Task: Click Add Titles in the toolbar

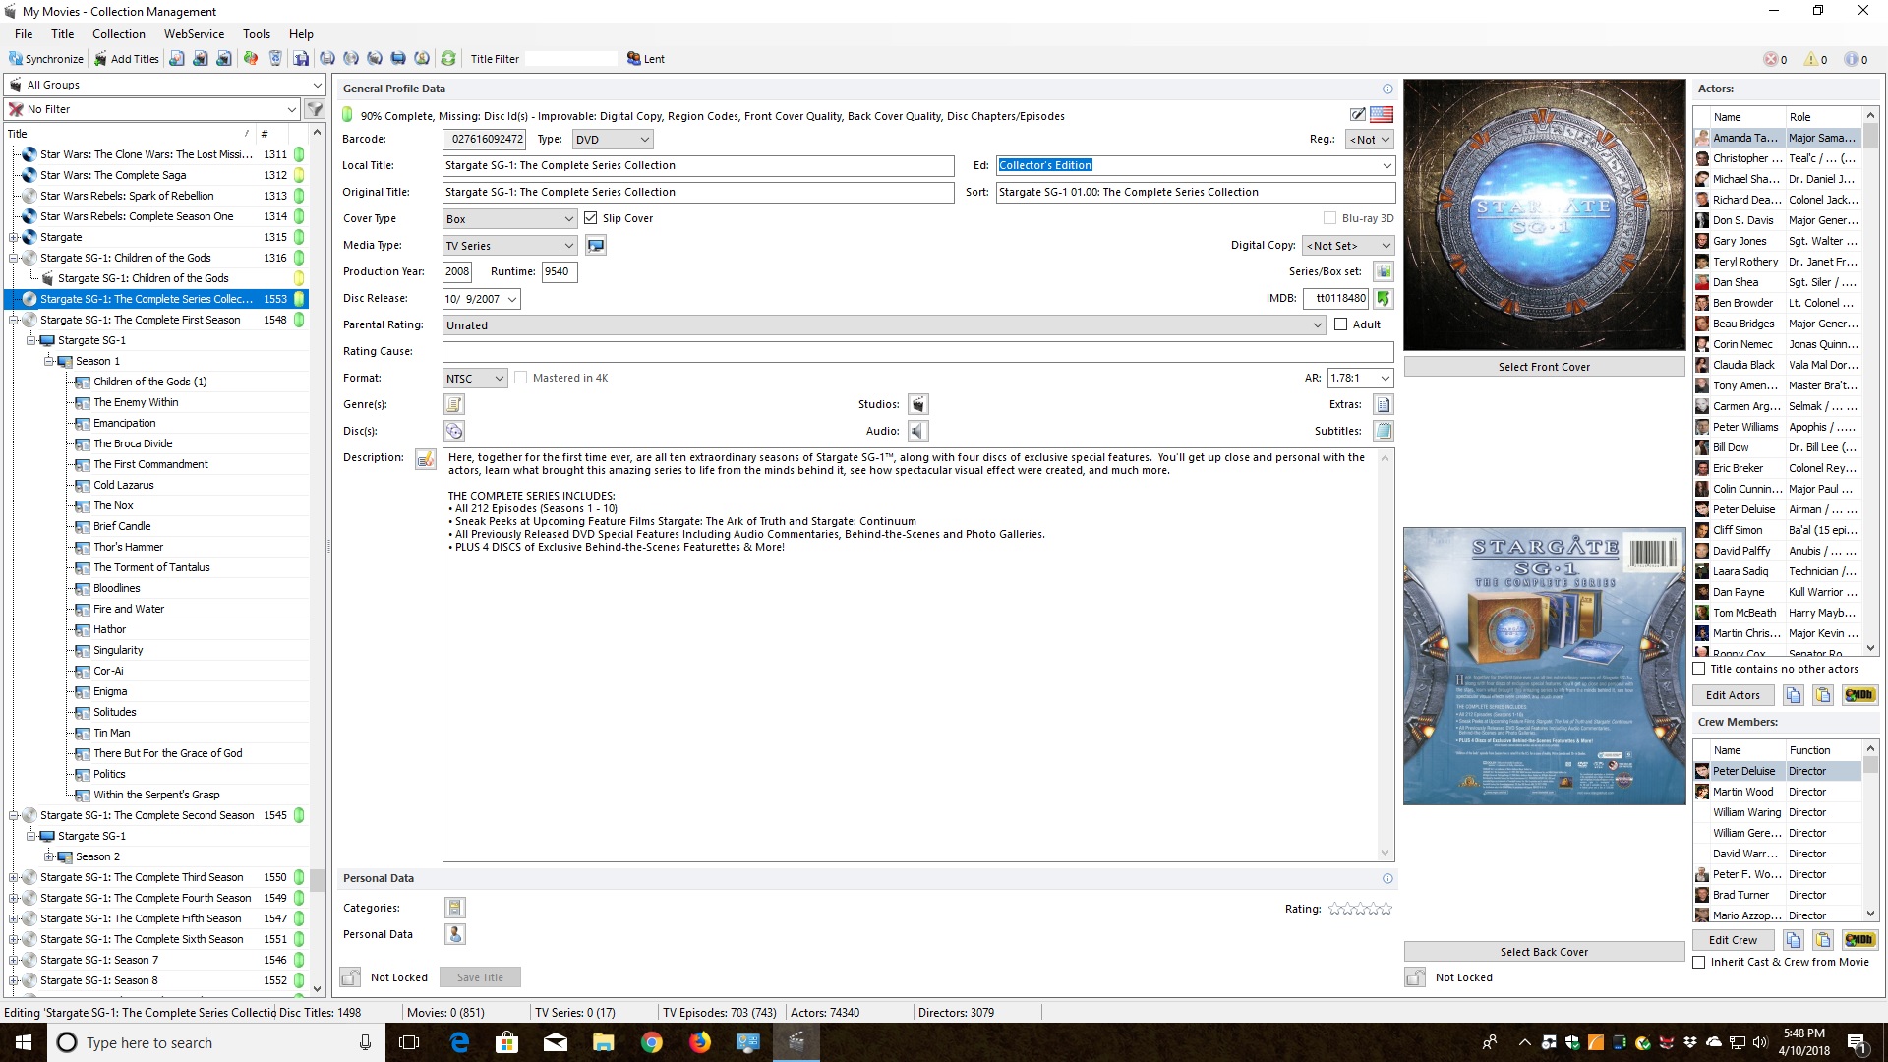Action: (127, 59)
